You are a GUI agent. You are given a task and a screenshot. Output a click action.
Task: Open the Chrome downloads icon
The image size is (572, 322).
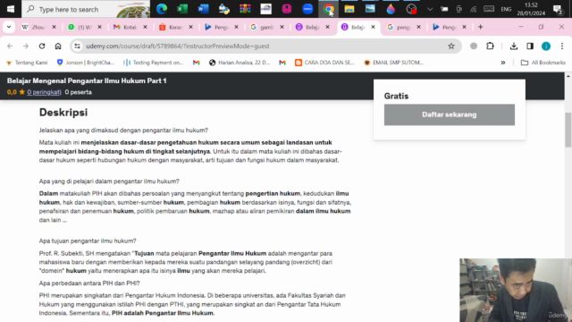(514, 46)
